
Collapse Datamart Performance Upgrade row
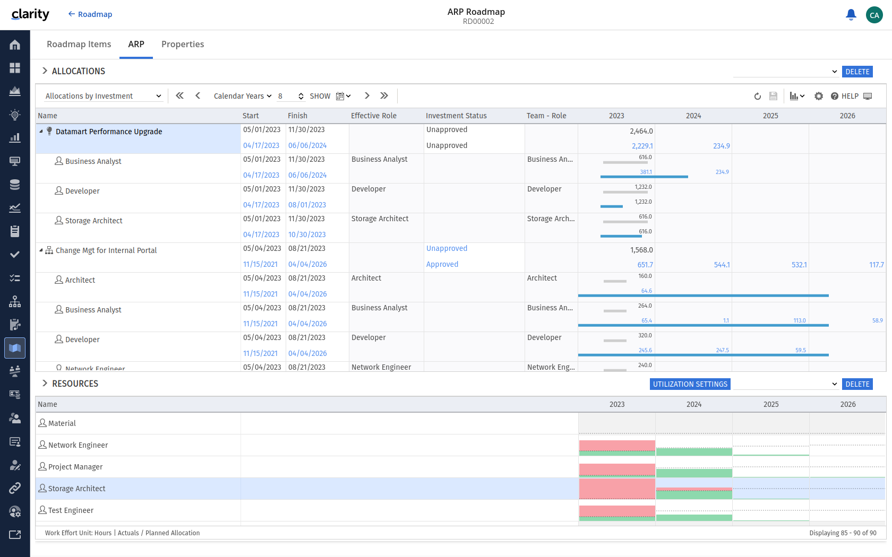pos(41,132)
